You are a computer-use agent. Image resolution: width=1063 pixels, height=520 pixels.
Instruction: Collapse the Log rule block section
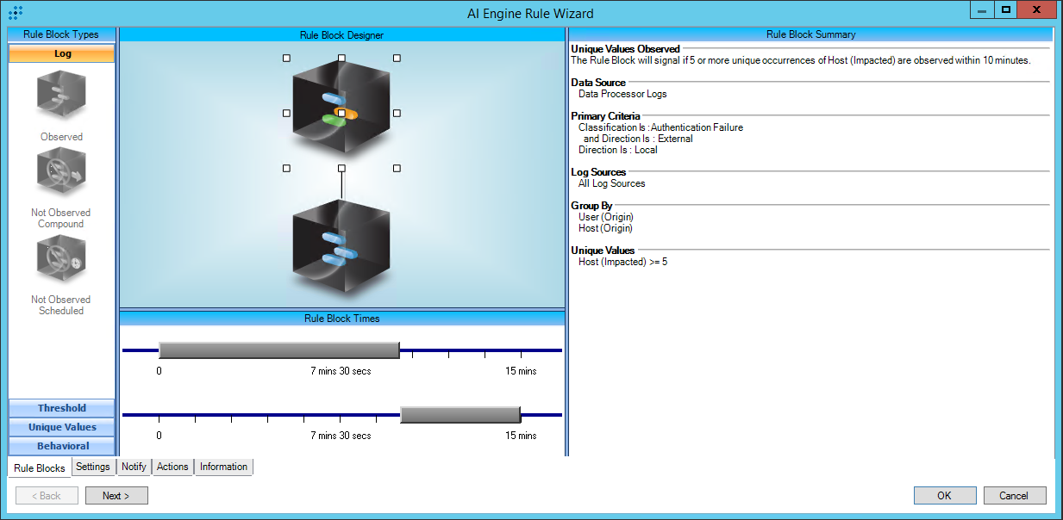pyautogui.click(x=61, y=53)
